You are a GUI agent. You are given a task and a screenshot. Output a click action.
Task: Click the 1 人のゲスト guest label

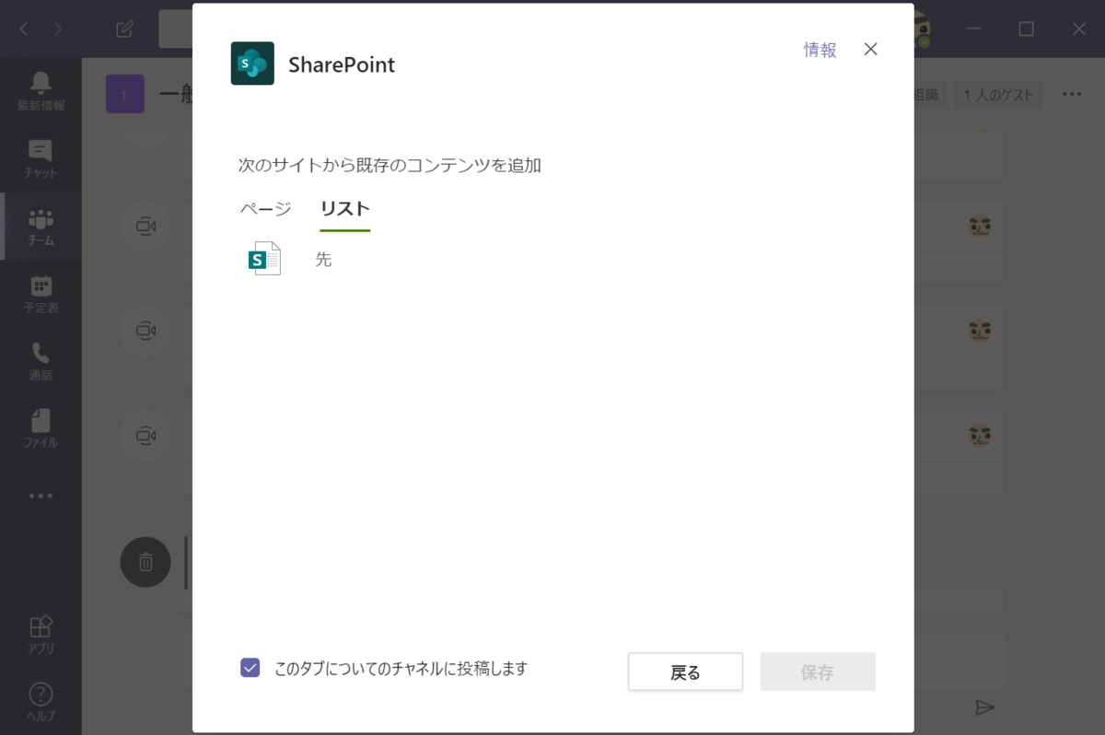998,94
